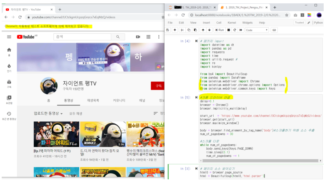Click the horizontal scrollbar in cell In [5]

tap(260, 161)
